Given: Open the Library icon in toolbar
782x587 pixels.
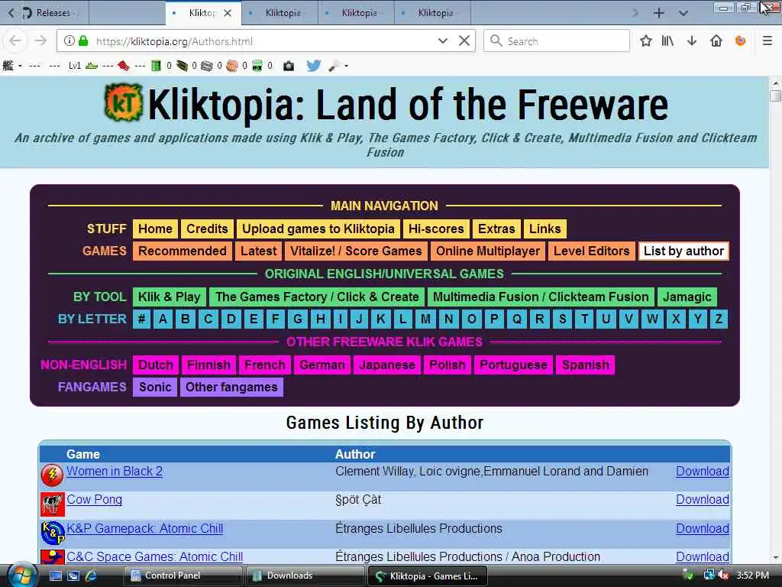Looking at the screenshot, I should tap(667, 41).
